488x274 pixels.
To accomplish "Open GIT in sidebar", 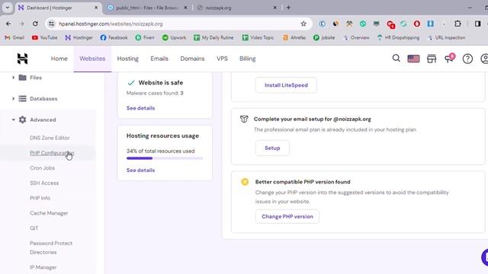I will [34, 228].
